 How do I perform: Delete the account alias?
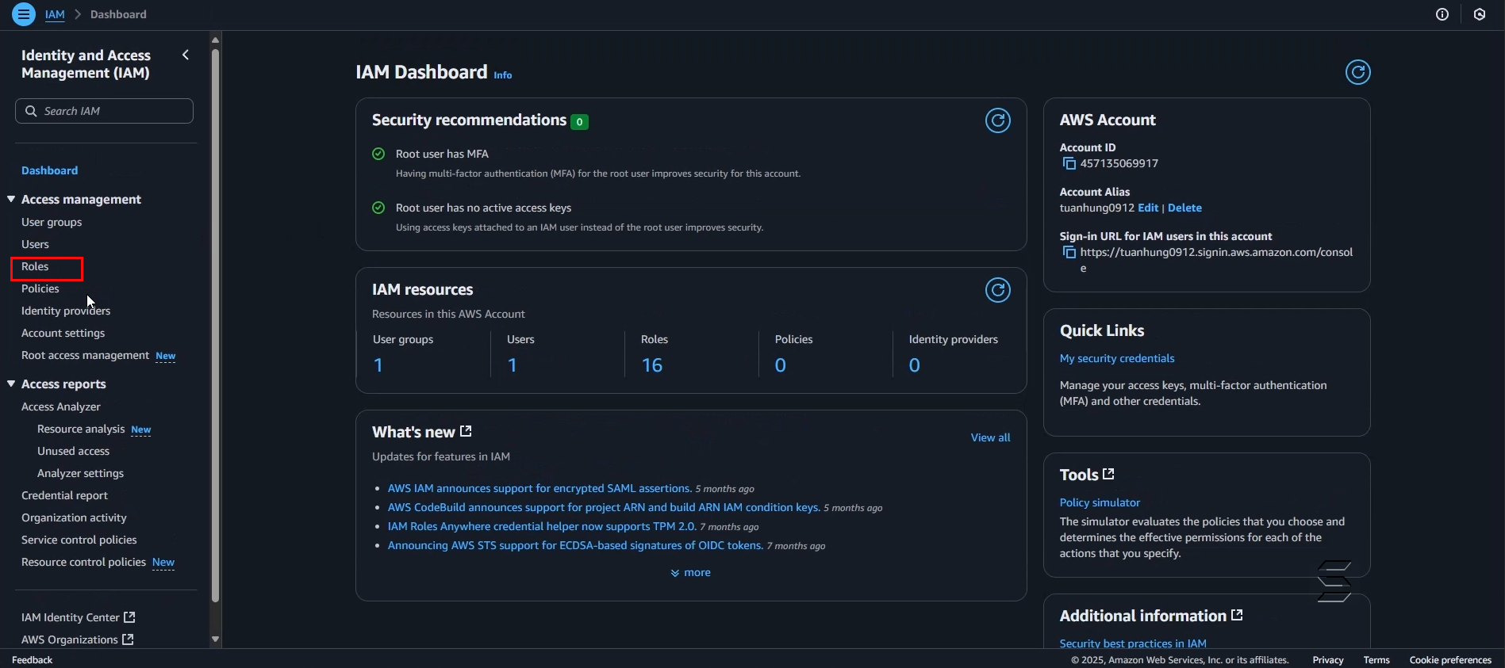click(x=1184, y=208)
